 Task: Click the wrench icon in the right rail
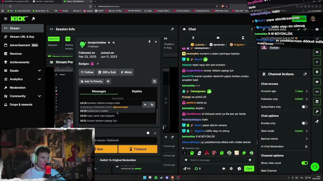point(317,112)
